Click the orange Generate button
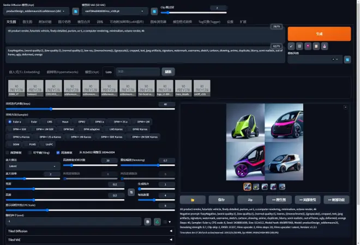The image size is (360, 245). pyautogui.click(x=319, y=34)
